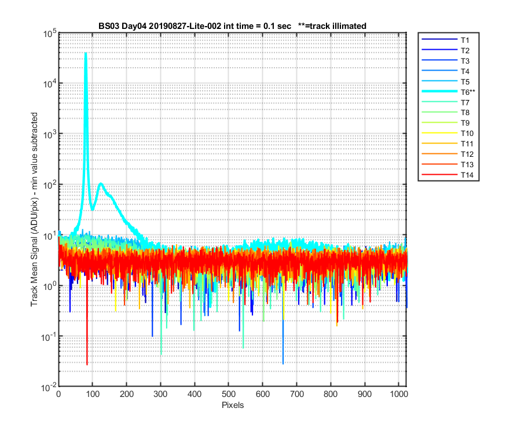Click the plot title text
Image resolution: width=521 pixels, height=434 pixels.
pos(232,26)
